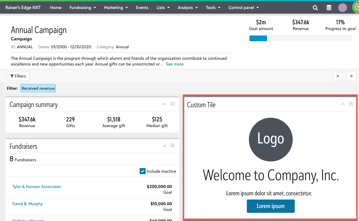Click Custom Tile drag handle icon

coord(351,104)
